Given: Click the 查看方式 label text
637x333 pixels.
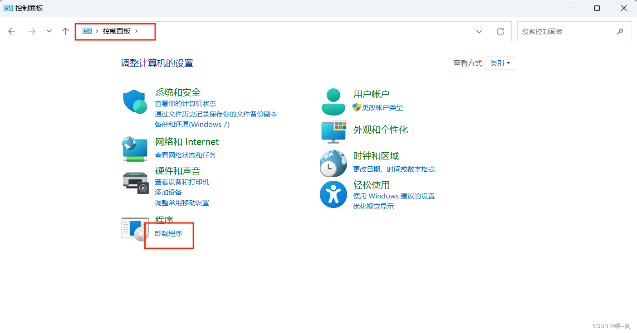Looking at the screenshot, I should point(469,63).
